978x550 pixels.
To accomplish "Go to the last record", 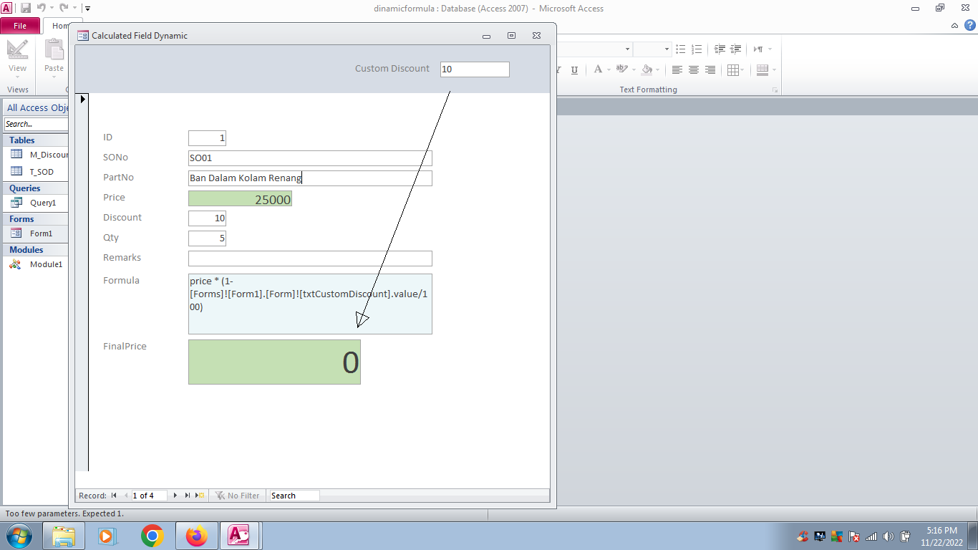I will tap(188, 496).
